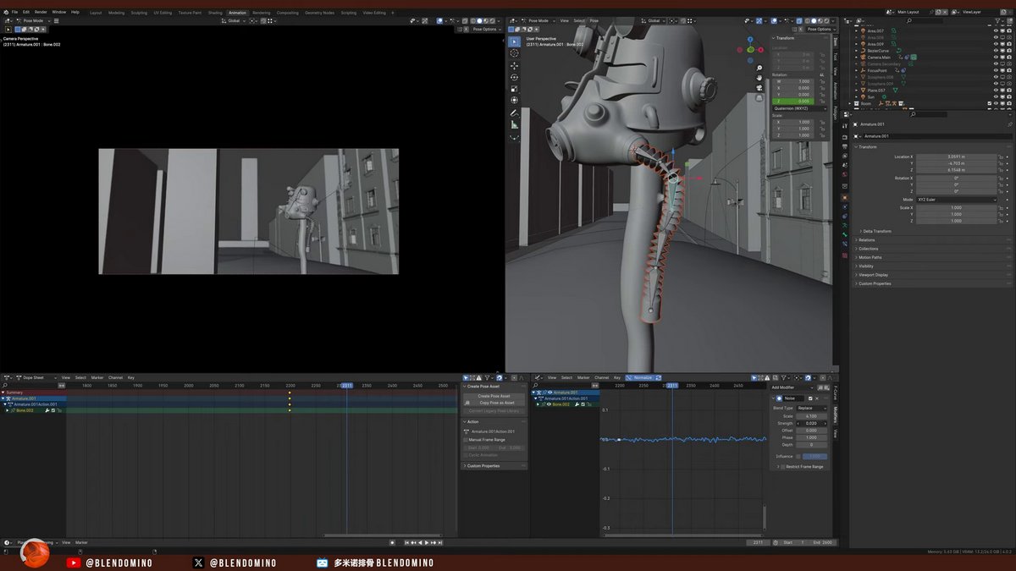The width and height of the screenshot is (1016, 571).
Task: Open the Marker menu in the Dope Sheet
Action: click(x=97, y=377)
